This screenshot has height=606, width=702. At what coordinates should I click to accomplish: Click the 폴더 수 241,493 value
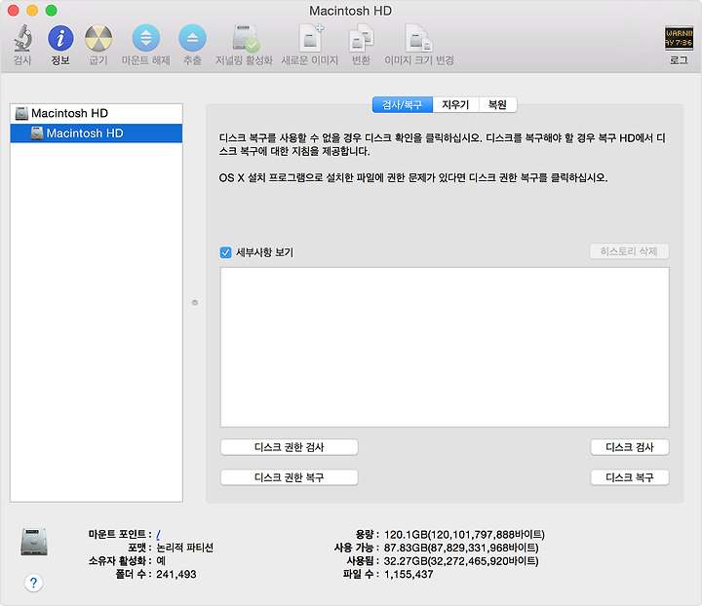175,575
